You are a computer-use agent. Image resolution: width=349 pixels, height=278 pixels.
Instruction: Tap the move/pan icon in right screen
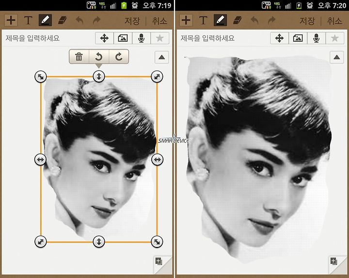[x=279, y=38]
